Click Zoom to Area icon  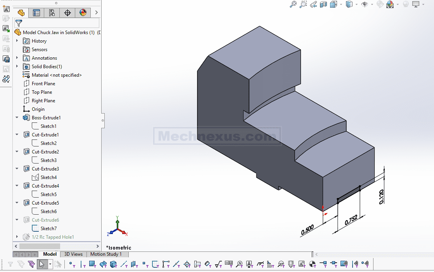coord(303,4)
